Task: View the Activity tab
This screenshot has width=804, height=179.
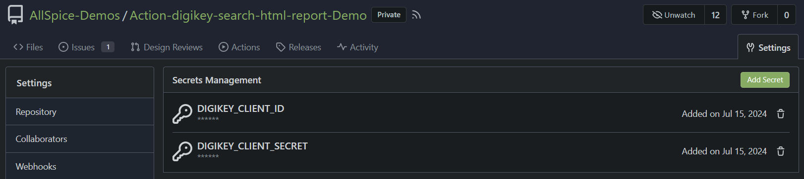Action: [x=357, y=47]
